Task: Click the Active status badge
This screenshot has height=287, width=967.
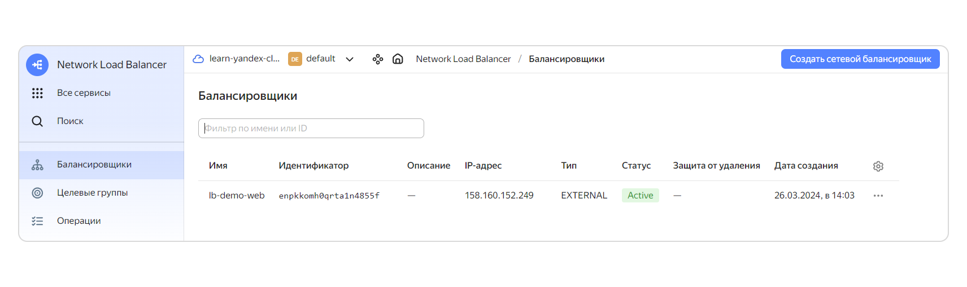Action: 641,195
